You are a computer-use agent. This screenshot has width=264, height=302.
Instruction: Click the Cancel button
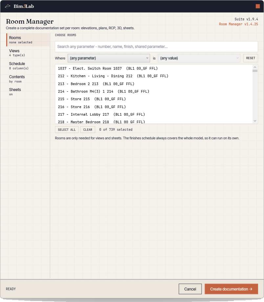[190, 289]
